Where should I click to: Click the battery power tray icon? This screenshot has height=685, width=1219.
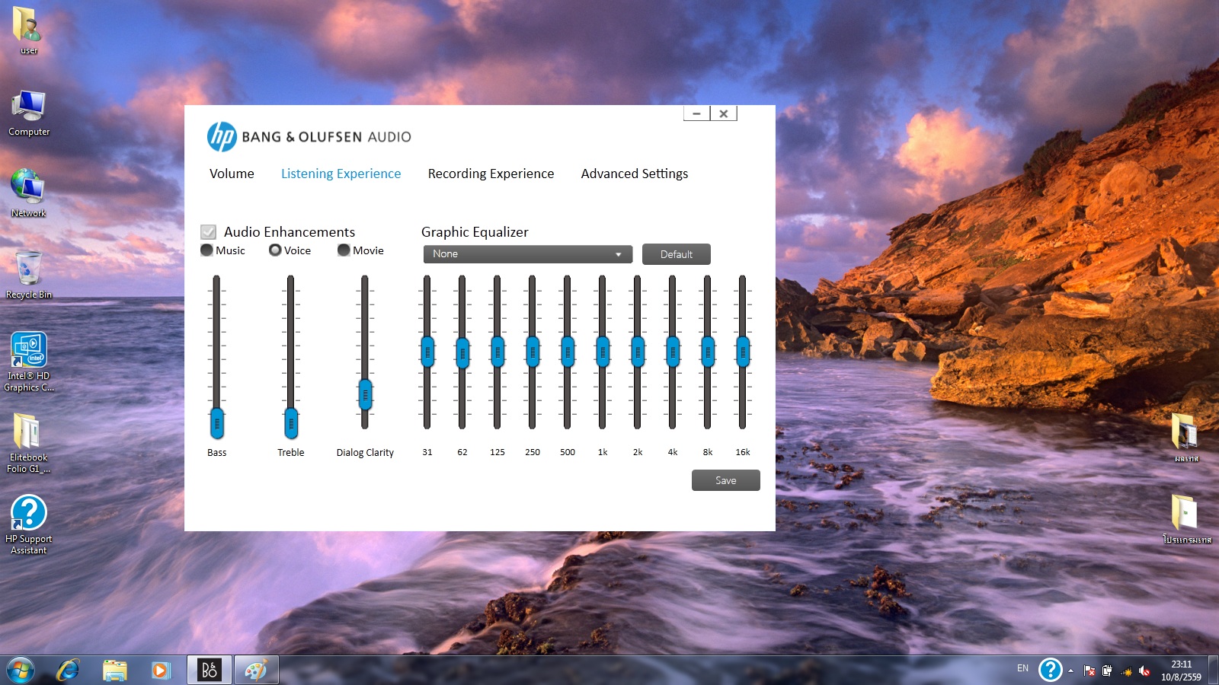(x=1107, y=671)
